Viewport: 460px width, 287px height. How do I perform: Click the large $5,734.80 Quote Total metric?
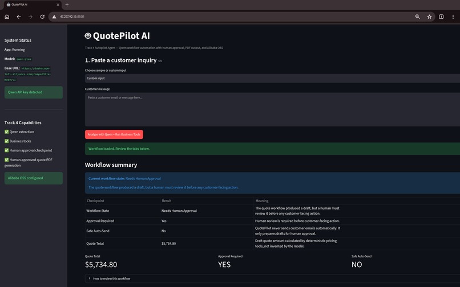(x=101, y=264)
